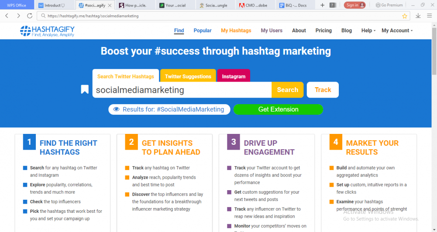
Task: Open the Popular nav item
Action: coord(203,31)
